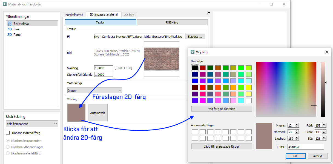Click Välj färg på skärmen button
333x164 pixels.
[222, 109]
